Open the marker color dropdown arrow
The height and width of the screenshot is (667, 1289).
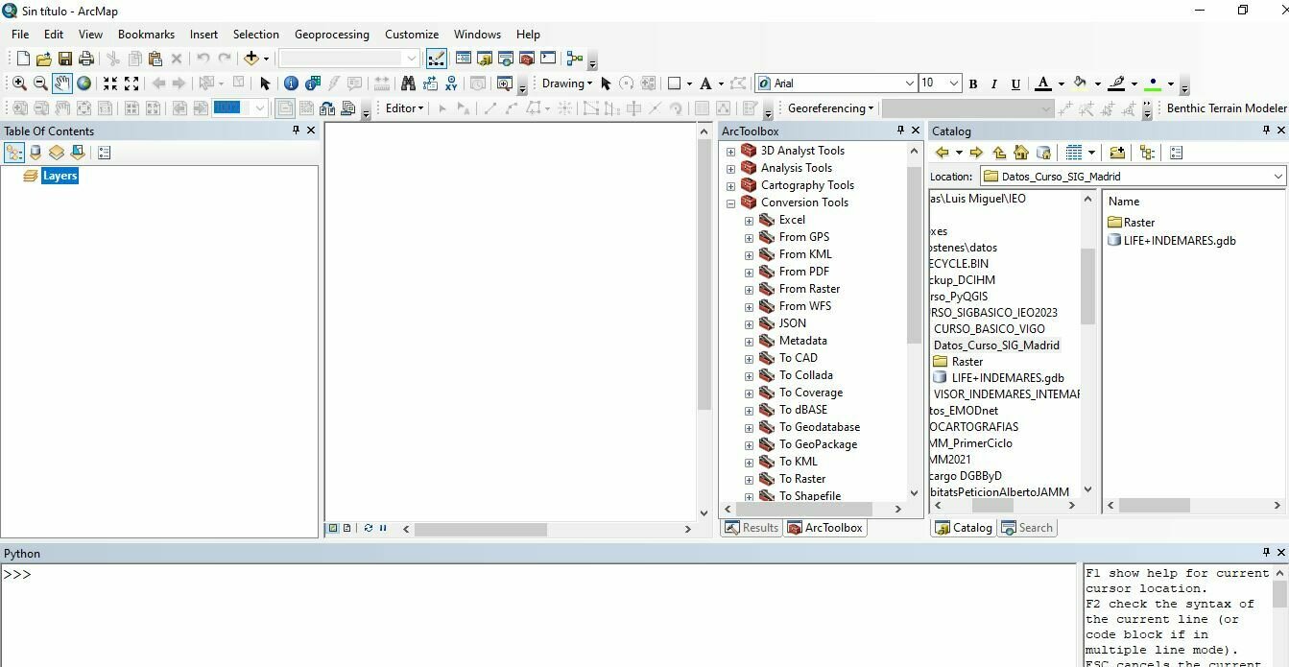coord(1170,84)
